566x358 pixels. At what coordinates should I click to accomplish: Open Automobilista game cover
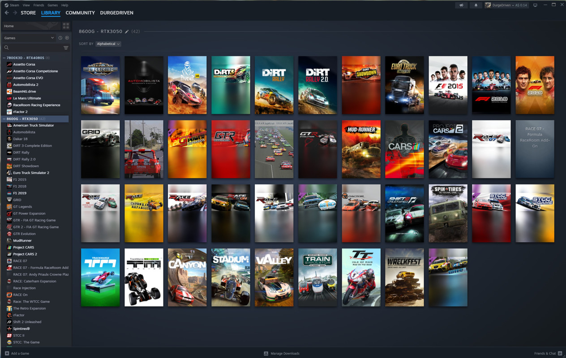[x=144, y=85]
